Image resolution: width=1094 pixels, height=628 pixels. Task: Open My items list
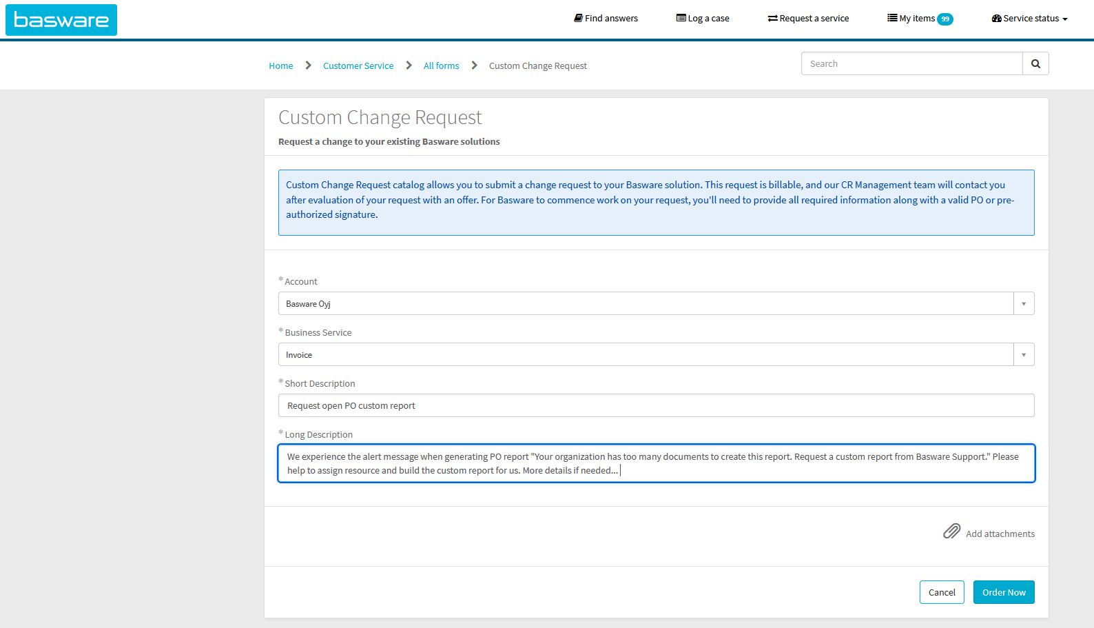[920, 19]
